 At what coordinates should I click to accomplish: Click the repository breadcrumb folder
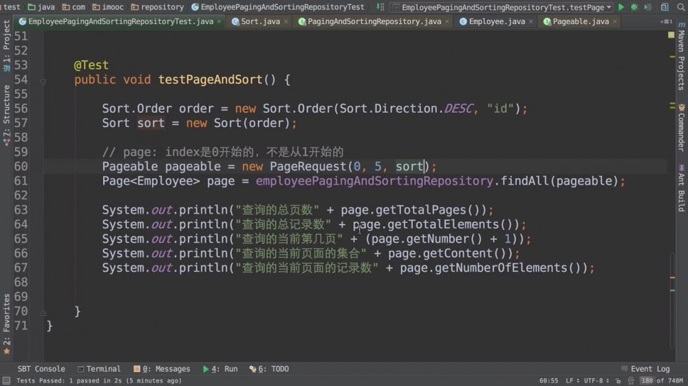(x=158, y=7)
